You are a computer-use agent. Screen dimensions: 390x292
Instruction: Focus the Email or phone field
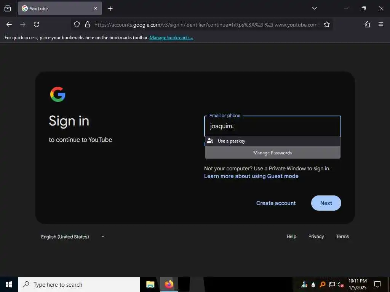273,126
